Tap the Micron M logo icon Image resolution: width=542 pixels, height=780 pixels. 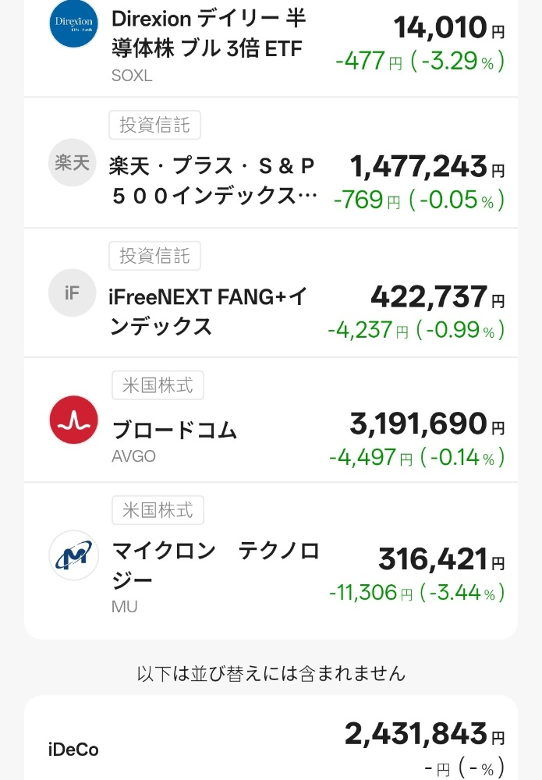click(73, 555)
